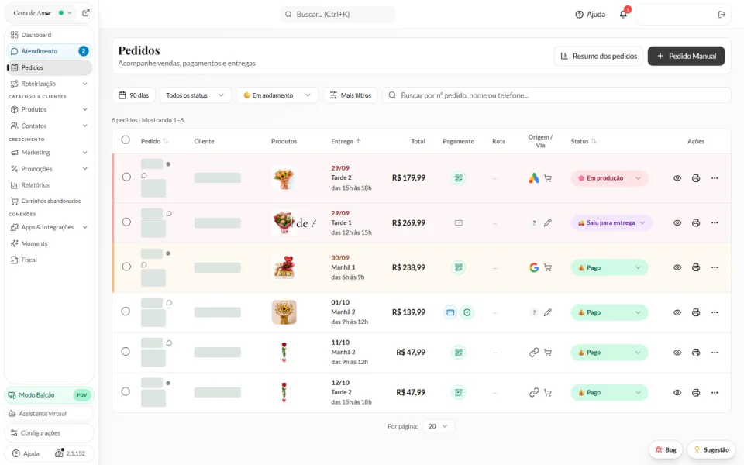Viewport: 744px width, 465px height.
Task: Click the Pedido Manual button
Action: pyautogui.click(x=686, y=56)
